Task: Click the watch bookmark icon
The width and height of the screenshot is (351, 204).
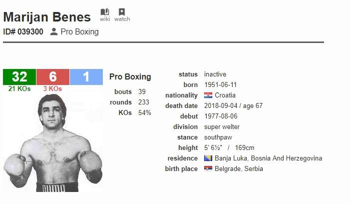Action: click(x=122, y=12)
